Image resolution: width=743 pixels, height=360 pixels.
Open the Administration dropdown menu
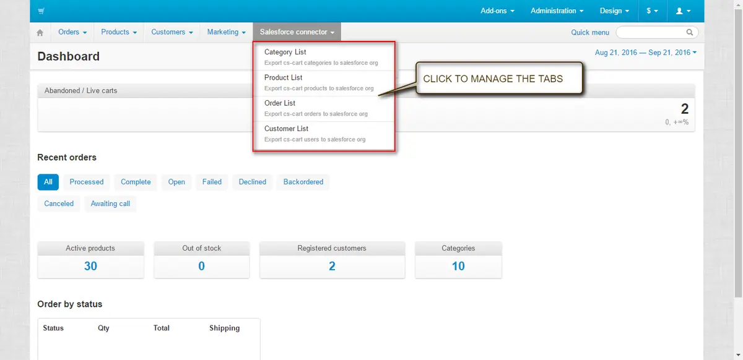[557, 11]
